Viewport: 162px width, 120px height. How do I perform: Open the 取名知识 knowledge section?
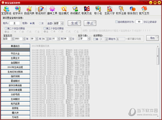click(x=41, y=11)
